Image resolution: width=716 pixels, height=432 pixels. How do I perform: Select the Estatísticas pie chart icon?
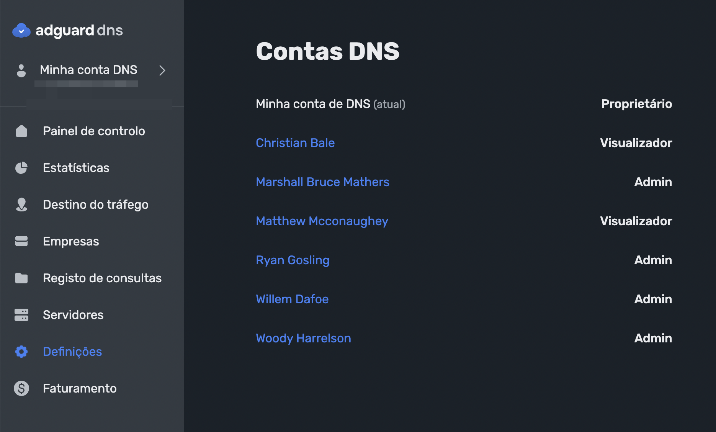coord(21,167)
